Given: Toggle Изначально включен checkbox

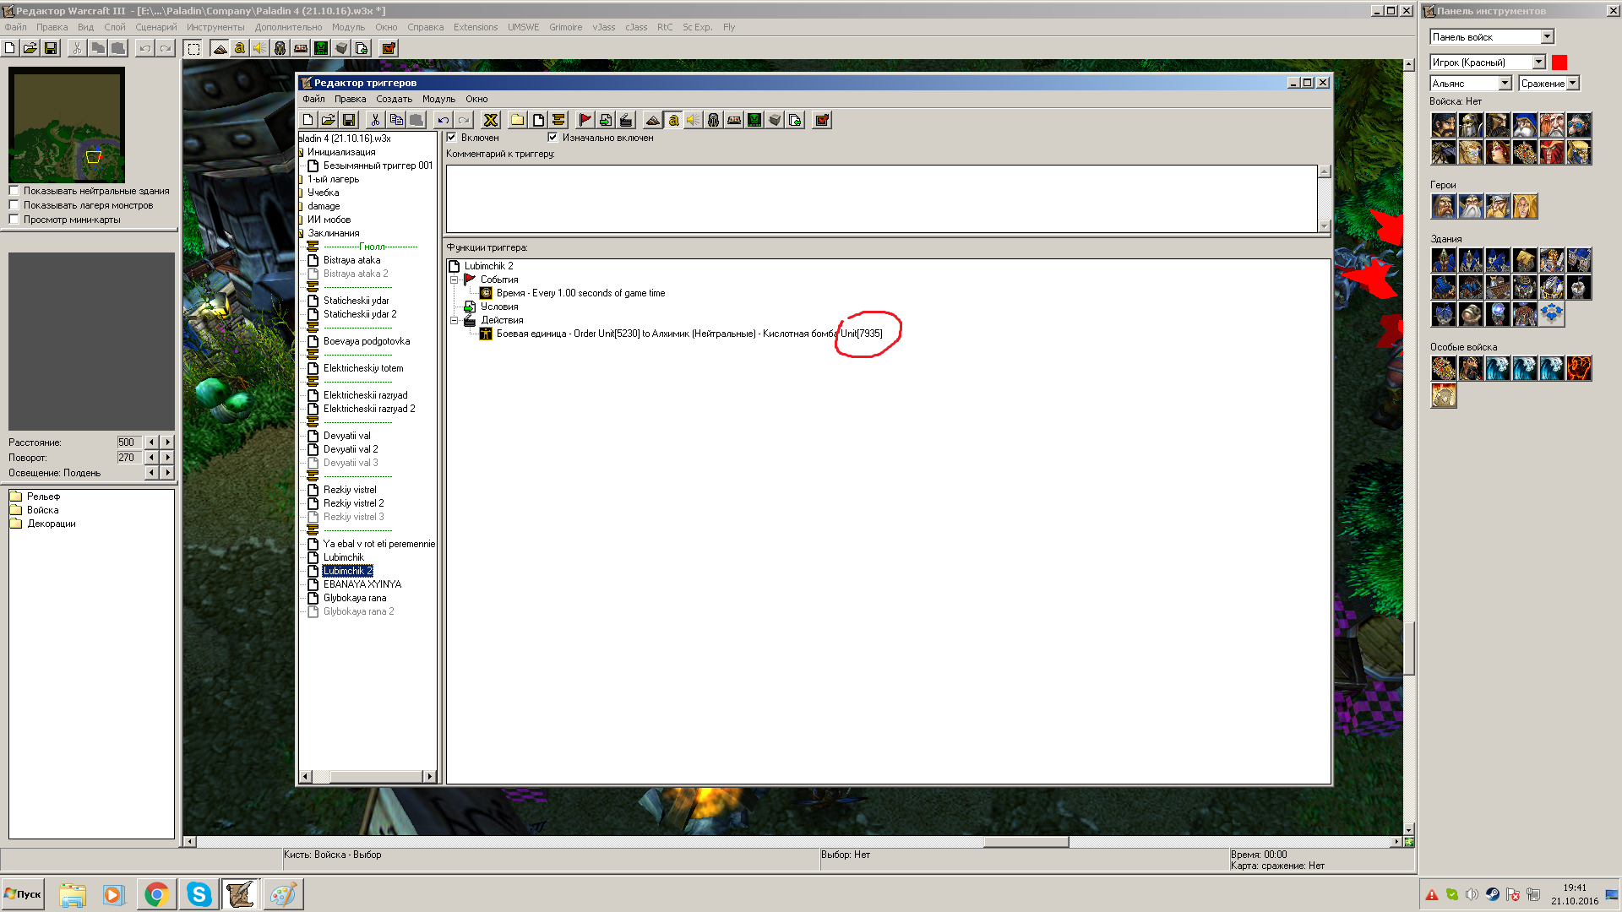Looking at the screenshot, I should [x=553, y=138].
